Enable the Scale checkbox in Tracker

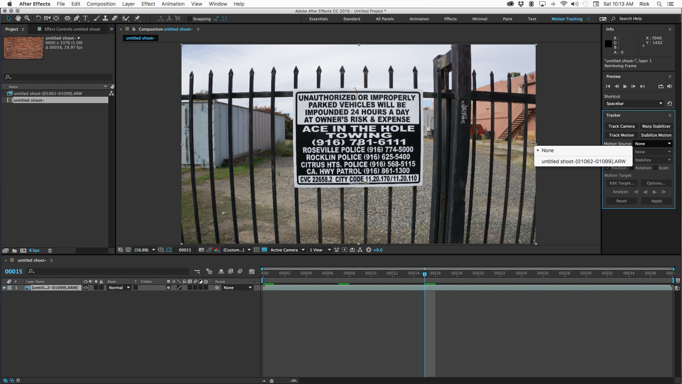coord(655,168)
